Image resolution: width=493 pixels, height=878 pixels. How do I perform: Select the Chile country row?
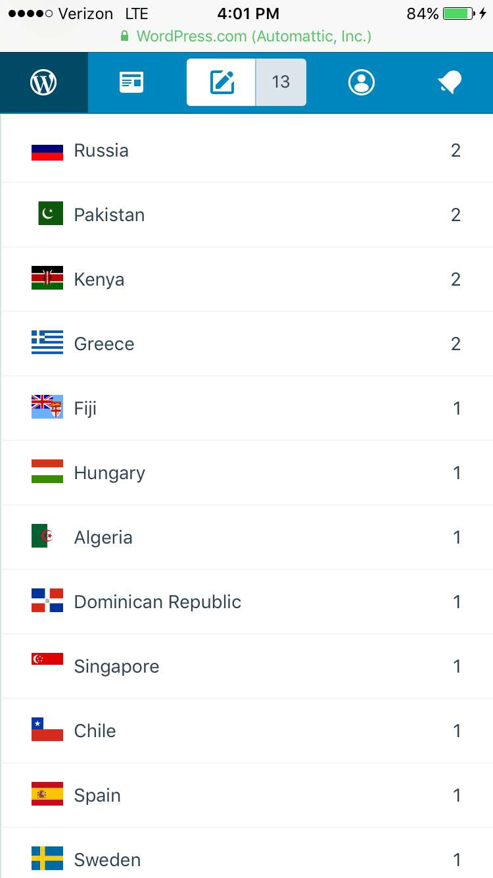tap(246, 731)
